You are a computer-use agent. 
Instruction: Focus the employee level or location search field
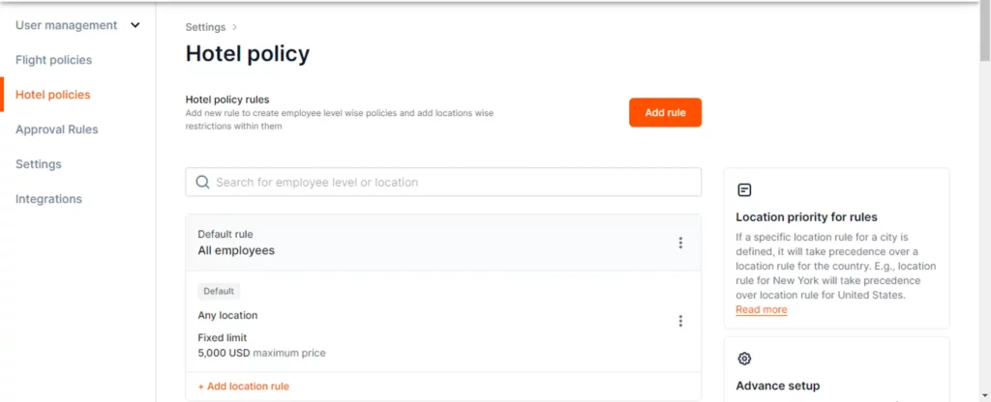pos(443,183)
